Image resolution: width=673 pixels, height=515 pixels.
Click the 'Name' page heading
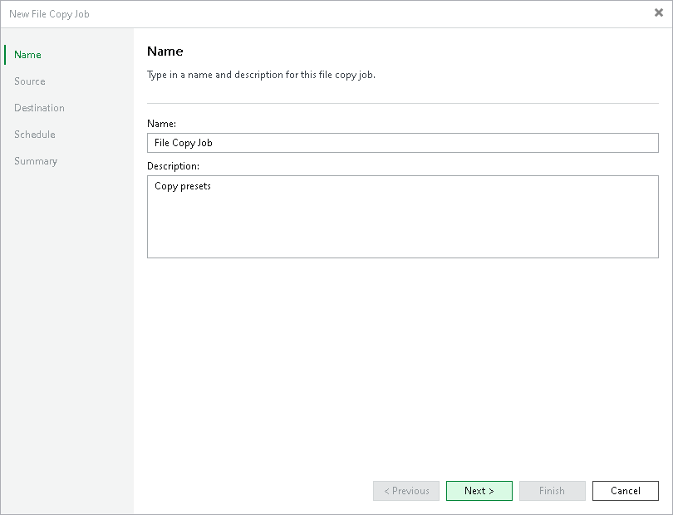(x=165, y=51)
